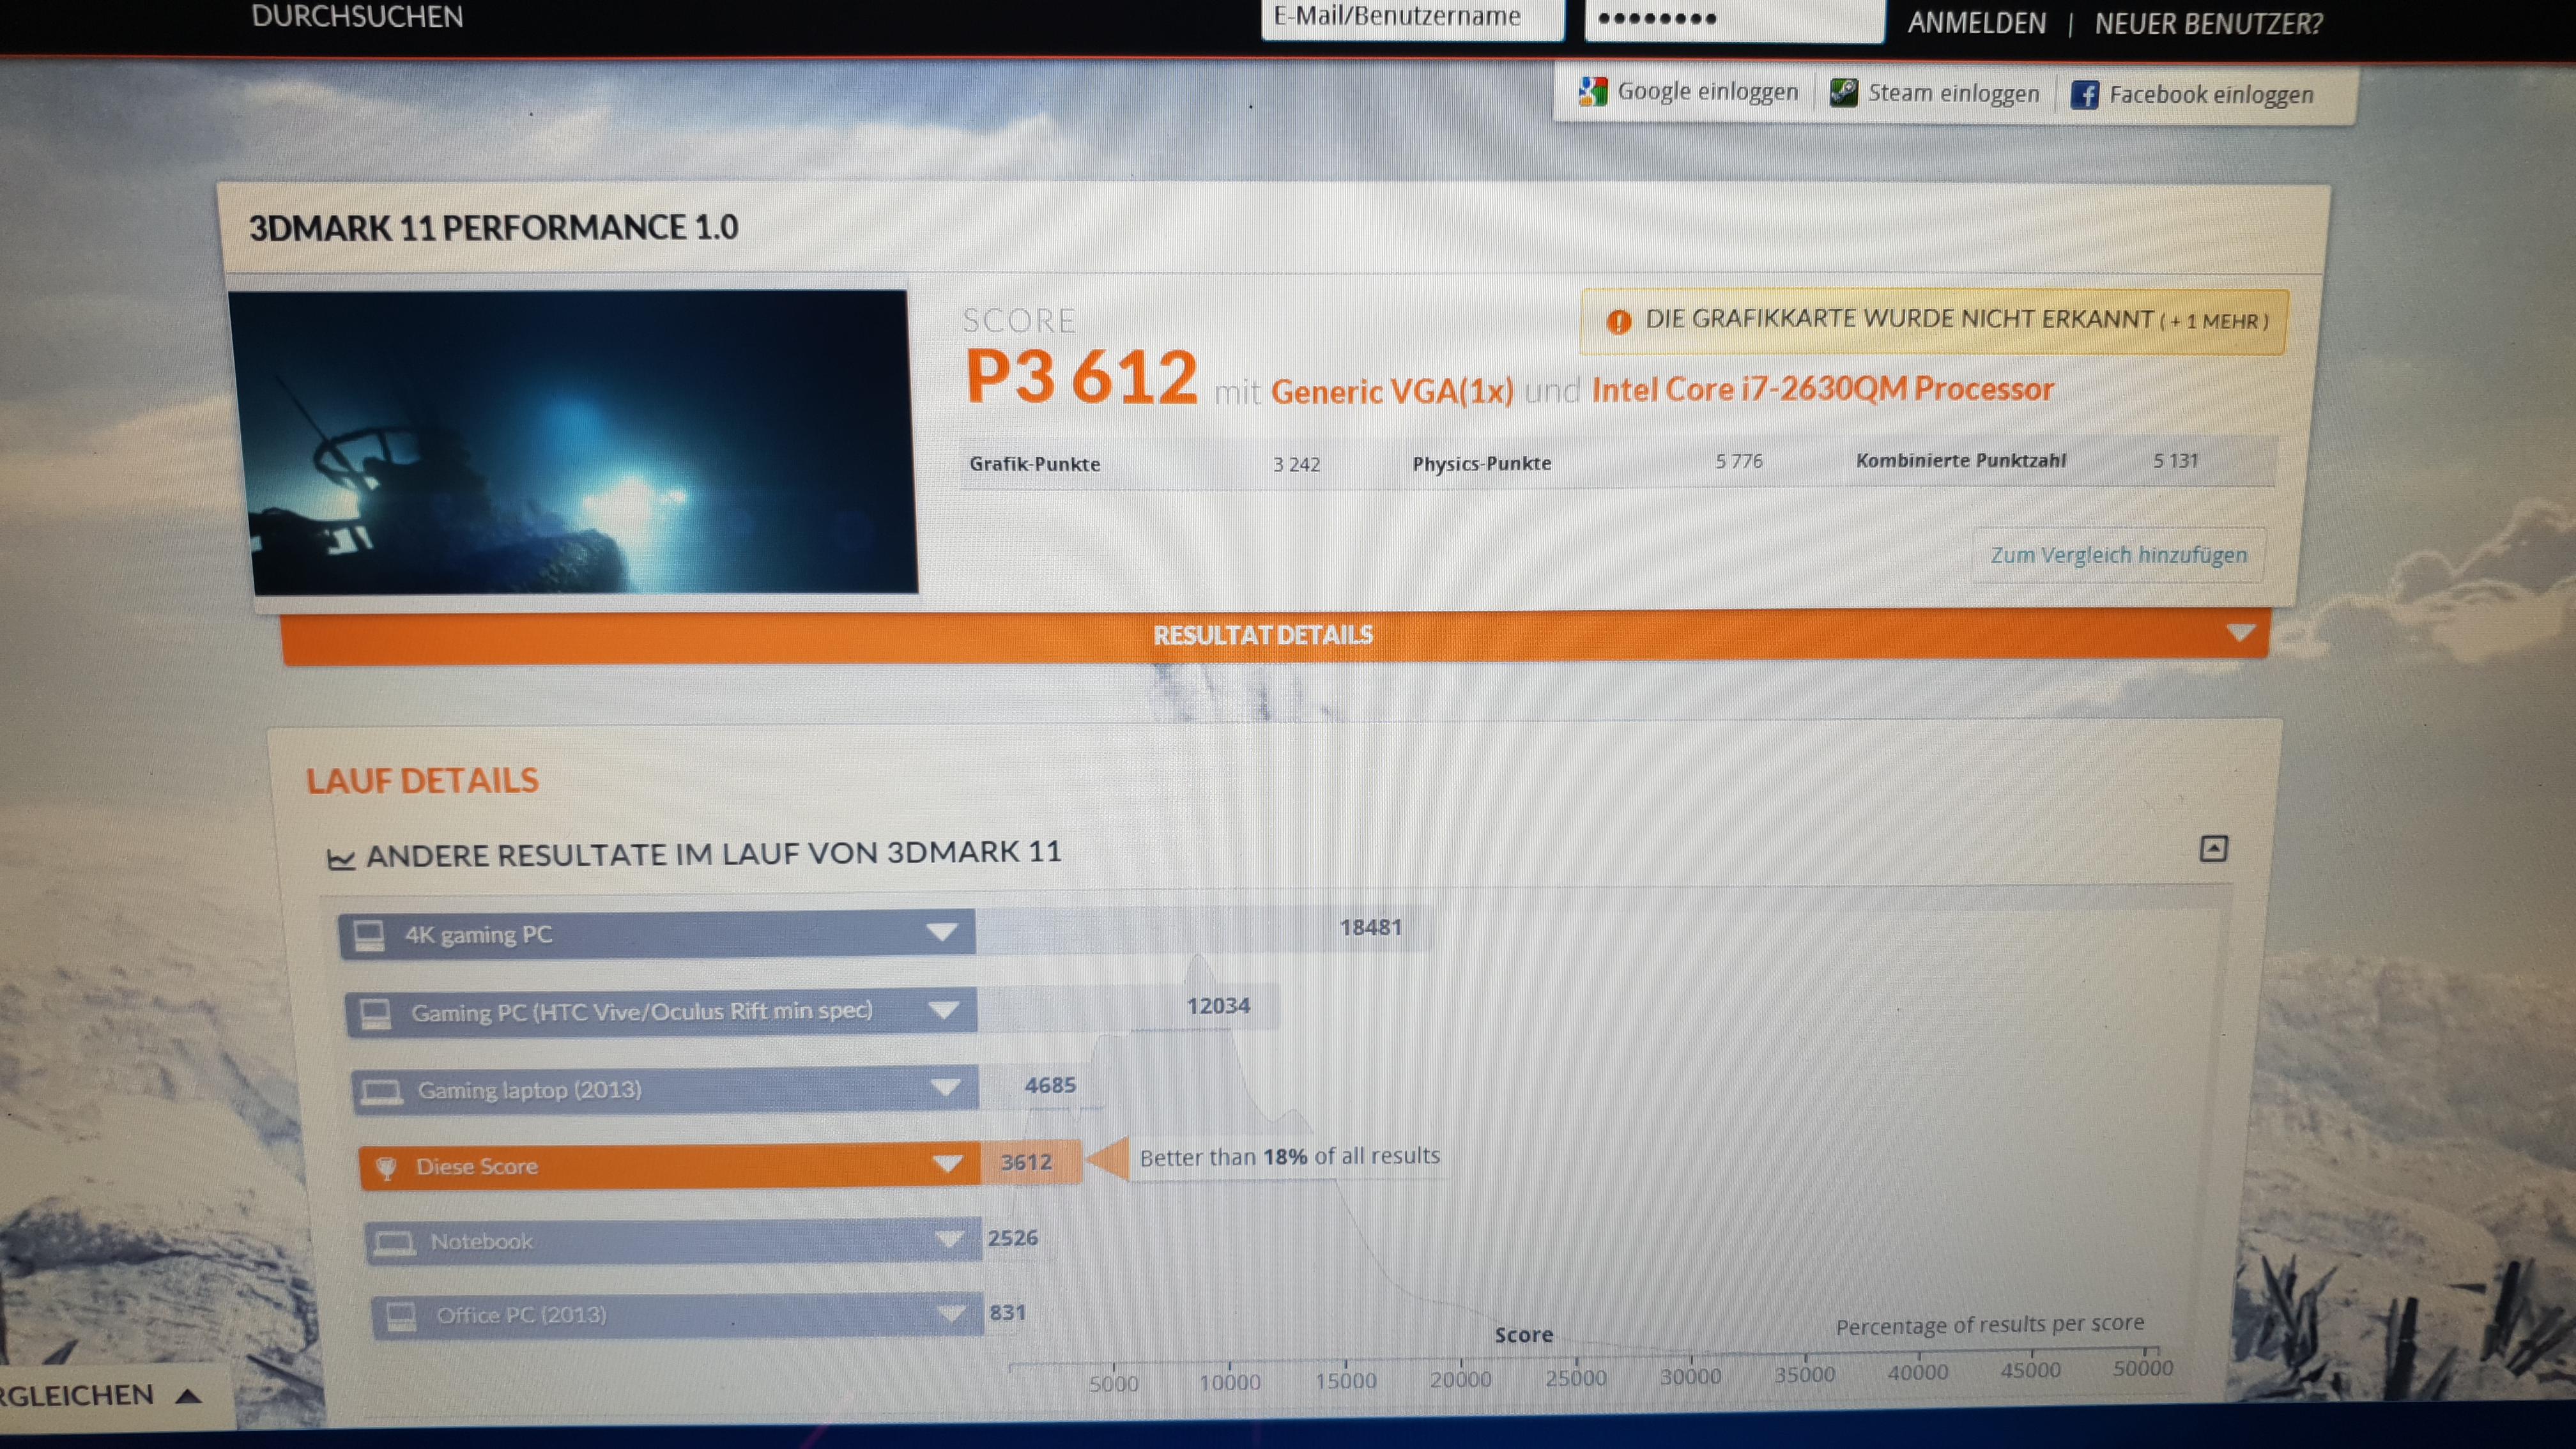The width and height of the screenshot is (2576, 1449).
Task: Focus the password input field
Action: pyautogui.click(x=1734, y=20)
